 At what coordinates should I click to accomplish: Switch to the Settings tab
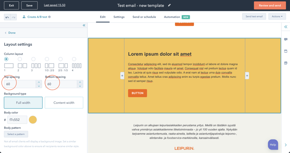[x=119, y=17]
